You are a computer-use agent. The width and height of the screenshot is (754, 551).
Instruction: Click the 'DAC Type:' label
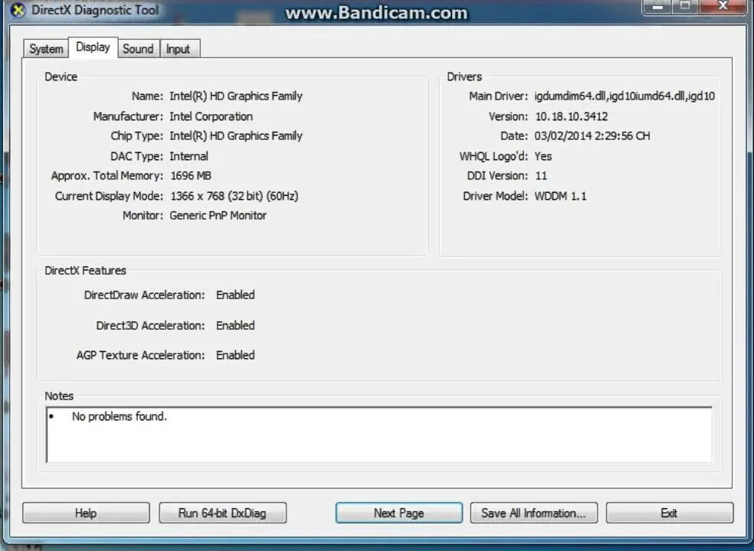(137, 156)
